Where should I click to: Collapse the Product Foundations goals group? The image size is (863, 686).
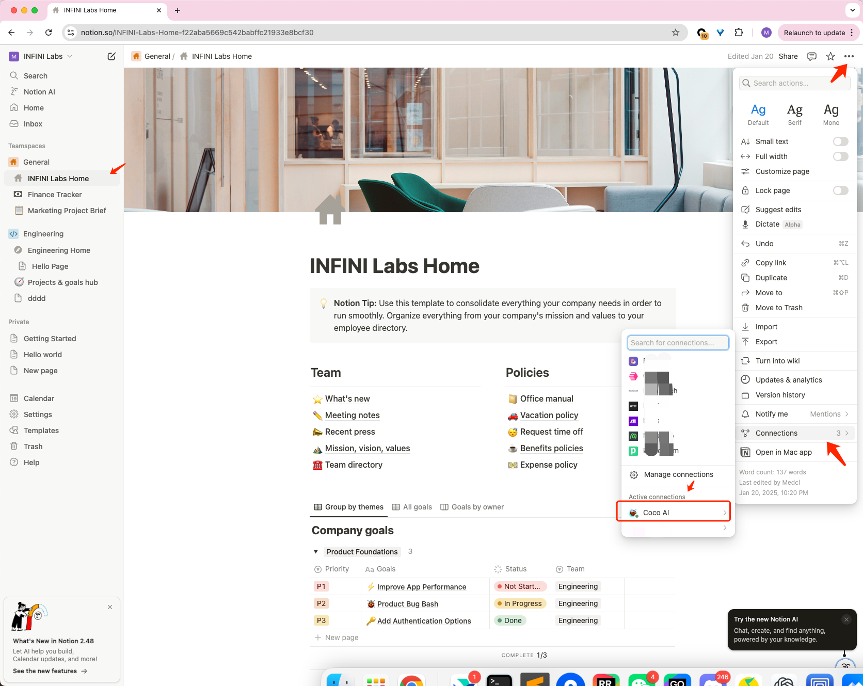point(316,551)
